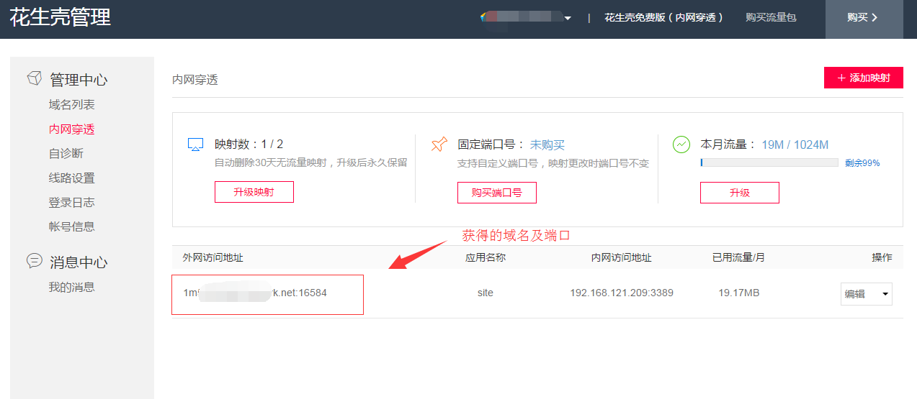This screenshot has width=917, height=399.
Task: Click the green traffic chart icon
Action: (x=681, y=145)
